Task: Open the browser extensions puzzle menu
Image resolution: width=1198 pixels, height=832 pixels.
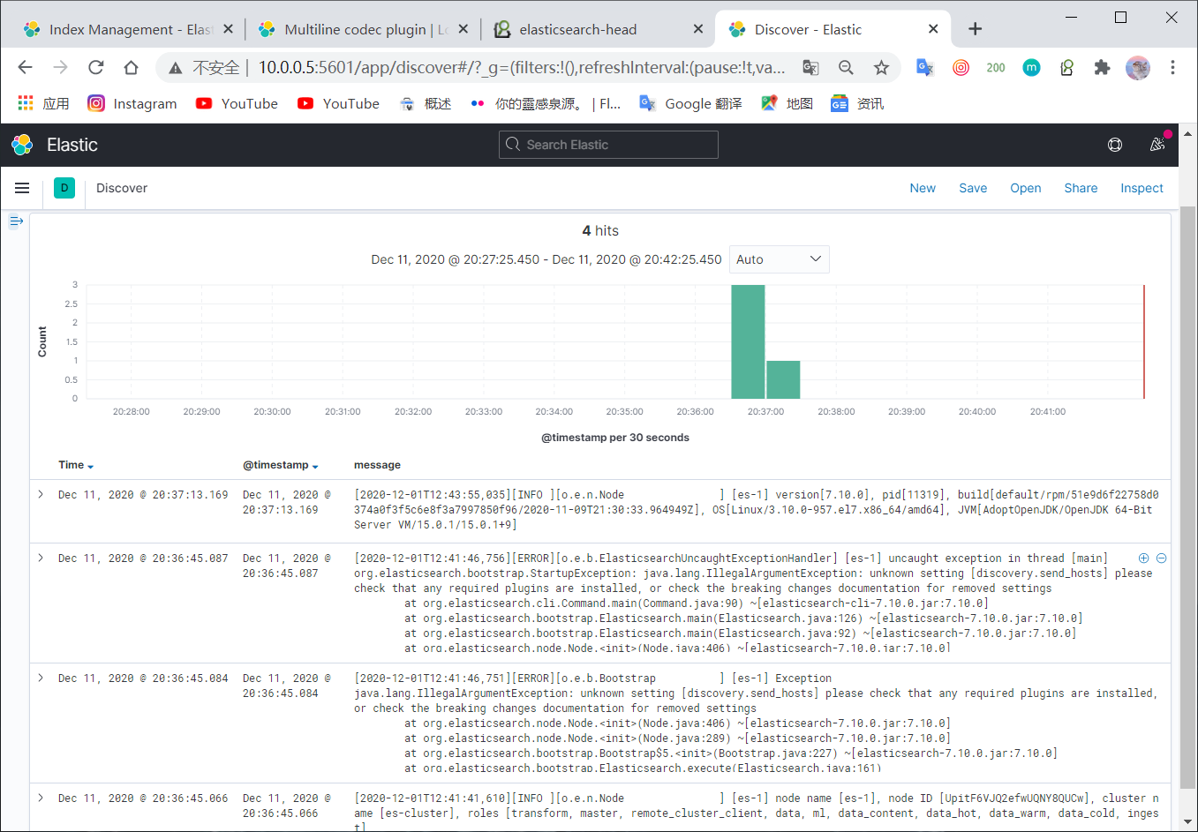Action: click(x=1102, y=67)
